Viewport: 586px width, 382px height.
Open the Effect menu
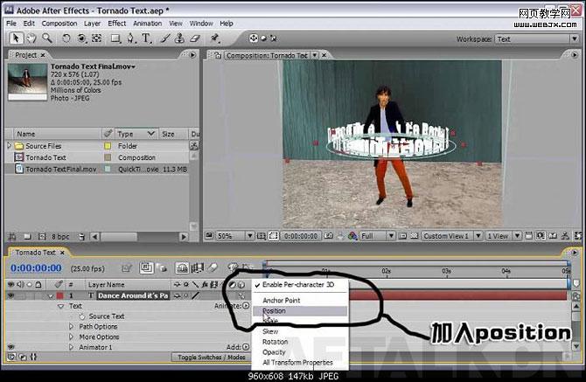tap(117, 23)
